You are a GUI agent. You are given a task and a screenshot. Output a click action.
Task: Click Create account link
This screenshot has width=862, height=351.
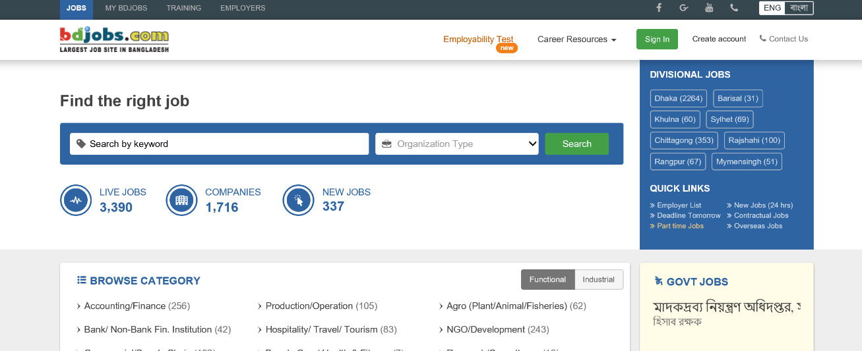point(719,39)
